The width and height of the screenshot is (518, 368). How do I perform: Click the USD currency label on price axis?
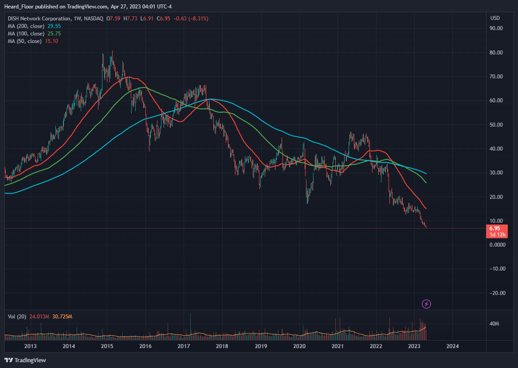click(495, 18)
